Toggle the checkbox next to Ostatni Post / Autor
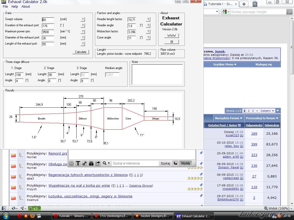 [x=239, y=125]
